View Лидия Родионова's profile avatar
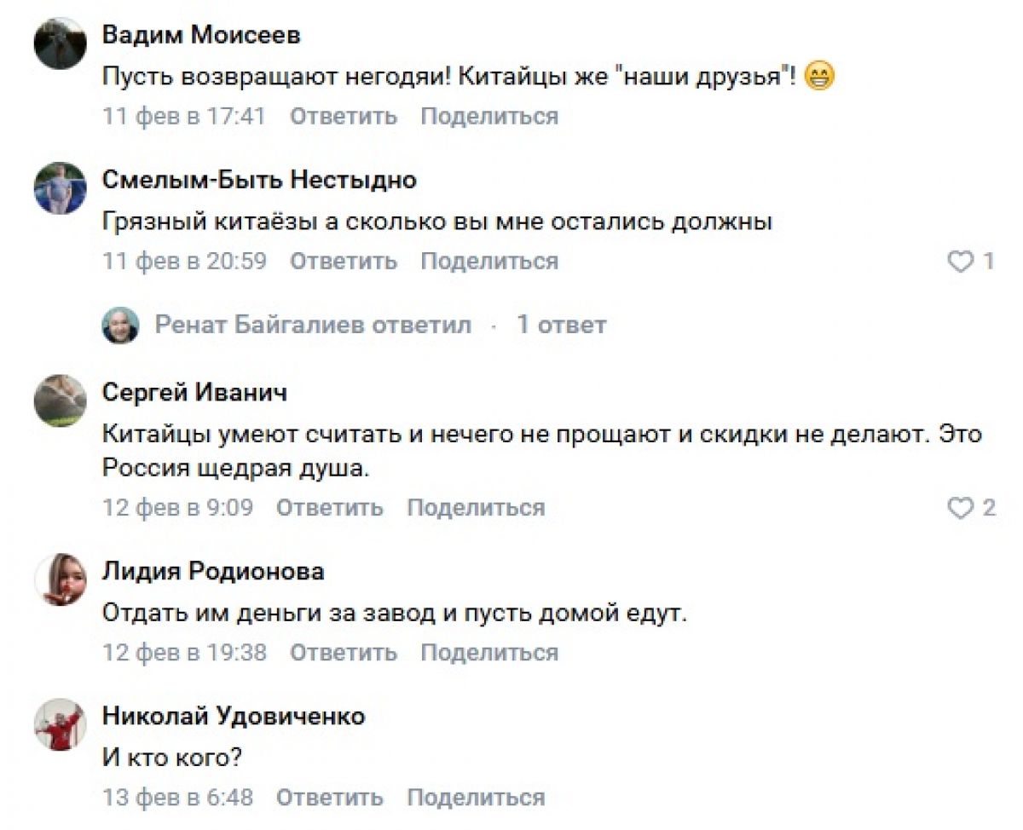Screen dimensions: 1023x830 pyautogui.click(x=61, y=579)
